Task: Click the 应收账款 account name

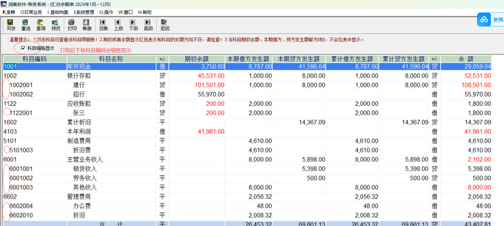Action: [x=79, y=104]
